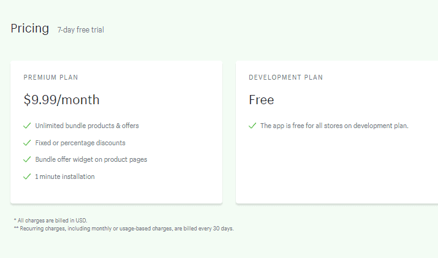Click Bundle offer widget on product pages

pyautogui.click(x=91, y=159)
